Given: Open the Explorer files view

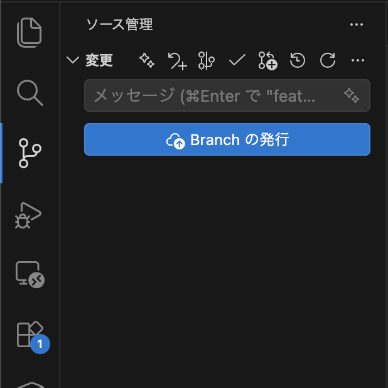Looking at the screenshot, I should (x=30, y=33).
